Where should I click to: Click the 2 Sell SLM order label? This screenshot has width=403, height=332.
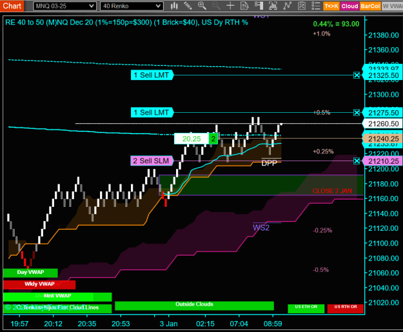pyautogui.click(x=152, y=161)
